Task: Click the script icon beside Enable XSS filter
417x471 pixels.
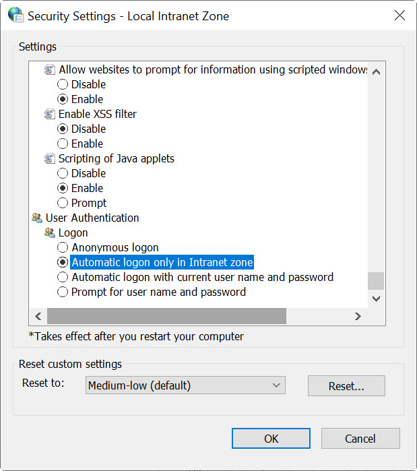Action: tap(50, 114)
